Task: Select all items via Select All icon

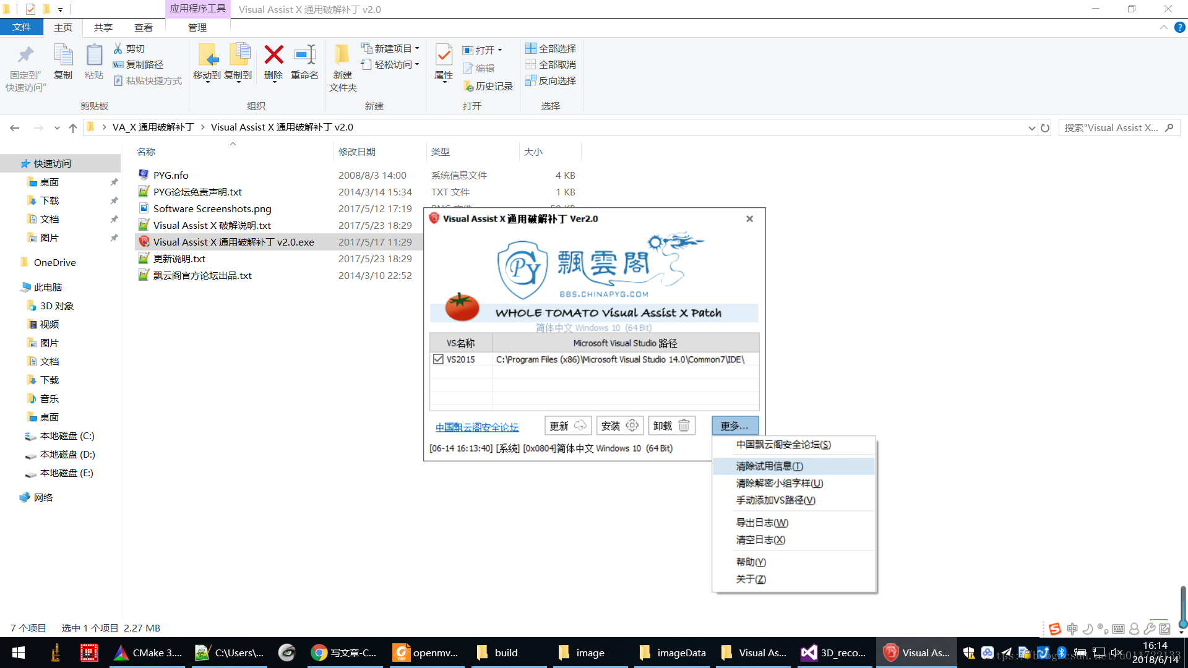Action: [531, 48]
